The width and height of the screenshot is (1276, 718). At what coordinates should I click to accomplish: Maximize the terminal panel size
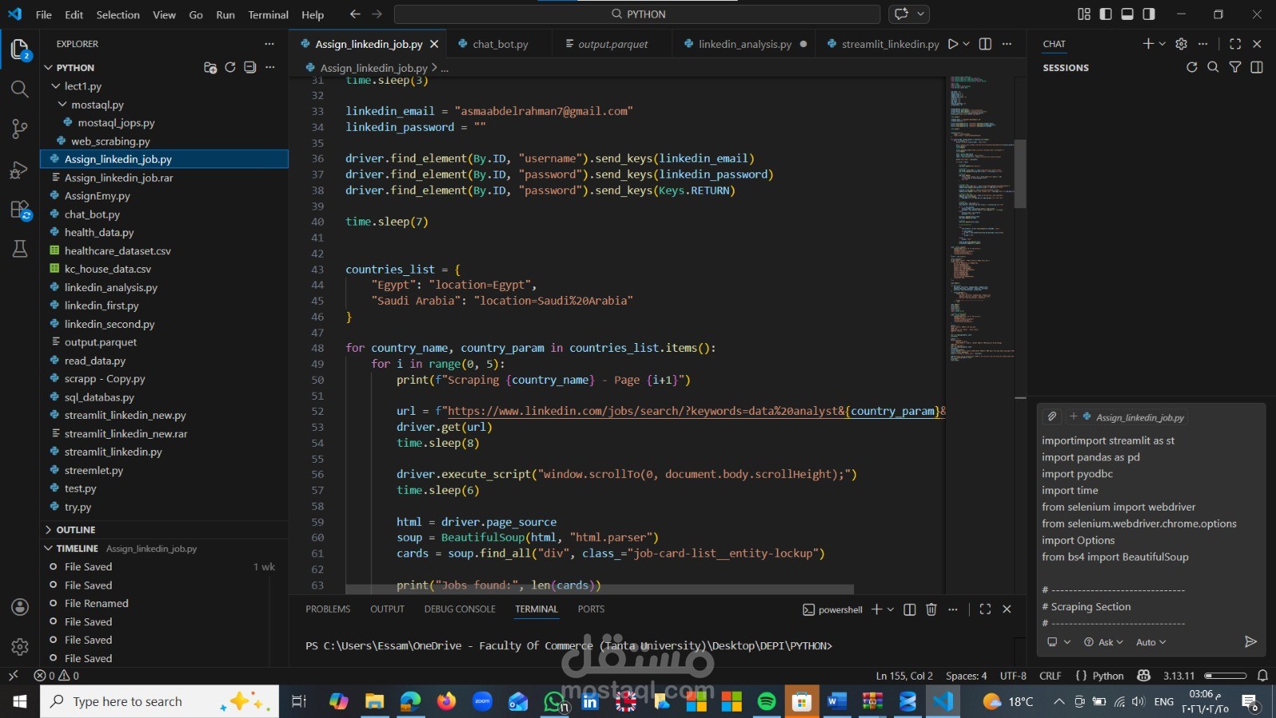click(x=985, y=610)
